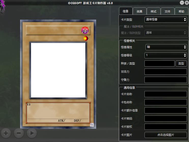The image size is (189, 142).
Task: Click the title OCGSOFT 游戏王卡片制作器 v3.0
Action: 90,3
